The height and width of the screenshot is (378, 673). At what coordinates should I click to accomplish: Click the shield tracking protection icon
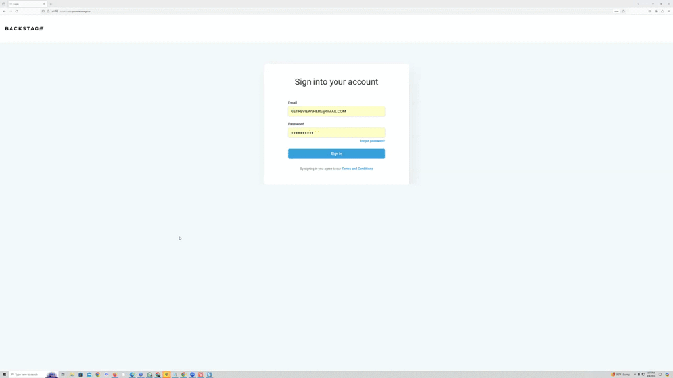[43, 11]
